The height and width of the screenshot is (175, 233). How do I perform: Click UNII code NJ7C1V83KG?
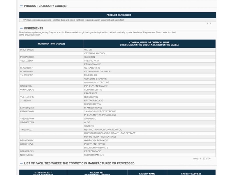tap(27, 155)
